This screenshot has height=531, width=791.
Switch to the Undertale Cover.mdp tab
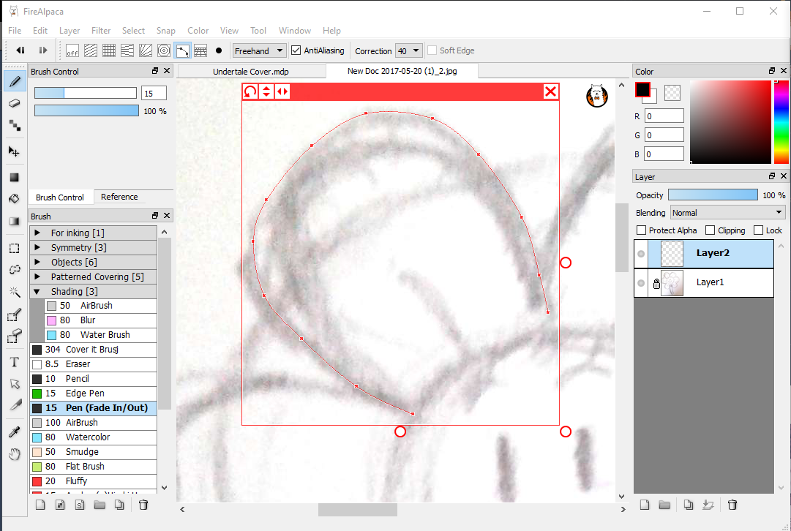click(x=251, y=72)
